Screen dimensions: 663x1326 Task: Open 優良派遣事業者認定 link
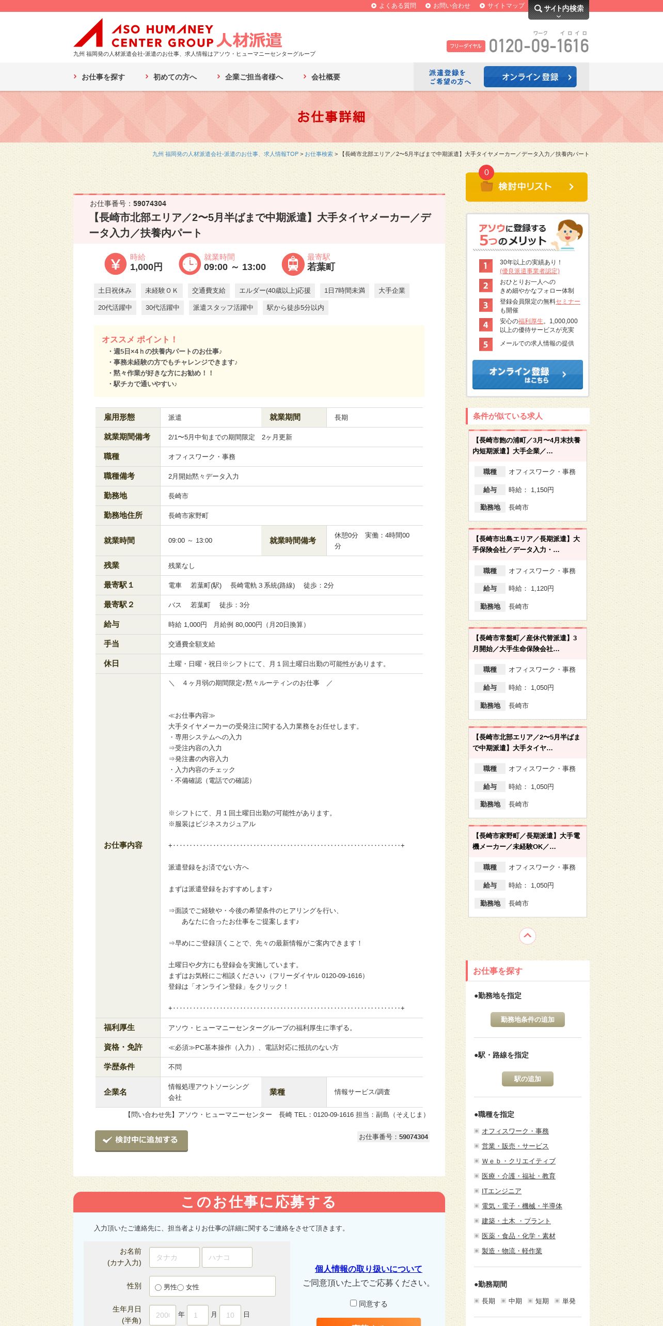pyautogui.click(x=529, y=271)
